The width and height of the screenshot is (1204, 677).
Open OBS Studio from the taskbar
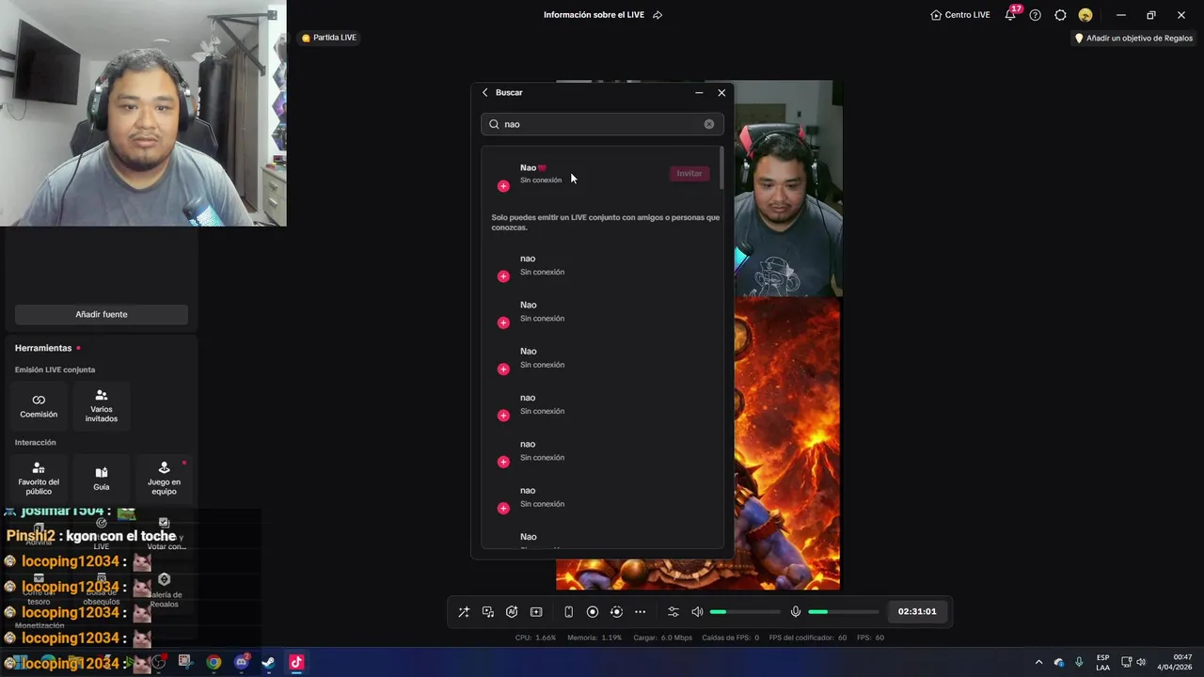[159, 662]
